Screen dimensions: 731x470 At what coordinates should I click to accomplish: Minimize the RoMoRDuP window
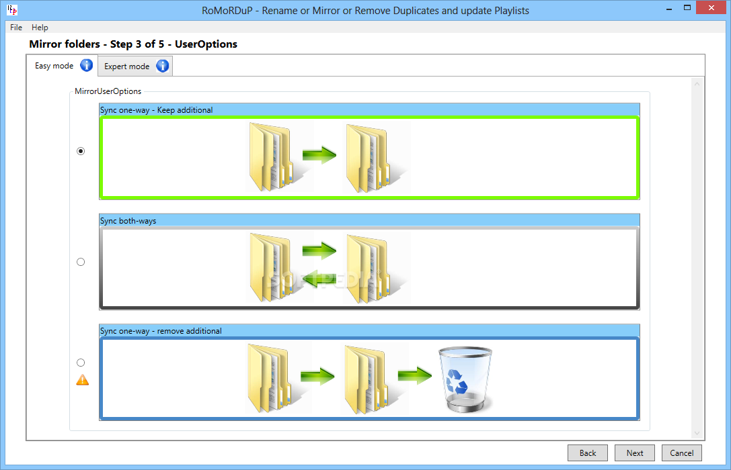[x=669, y=8]
